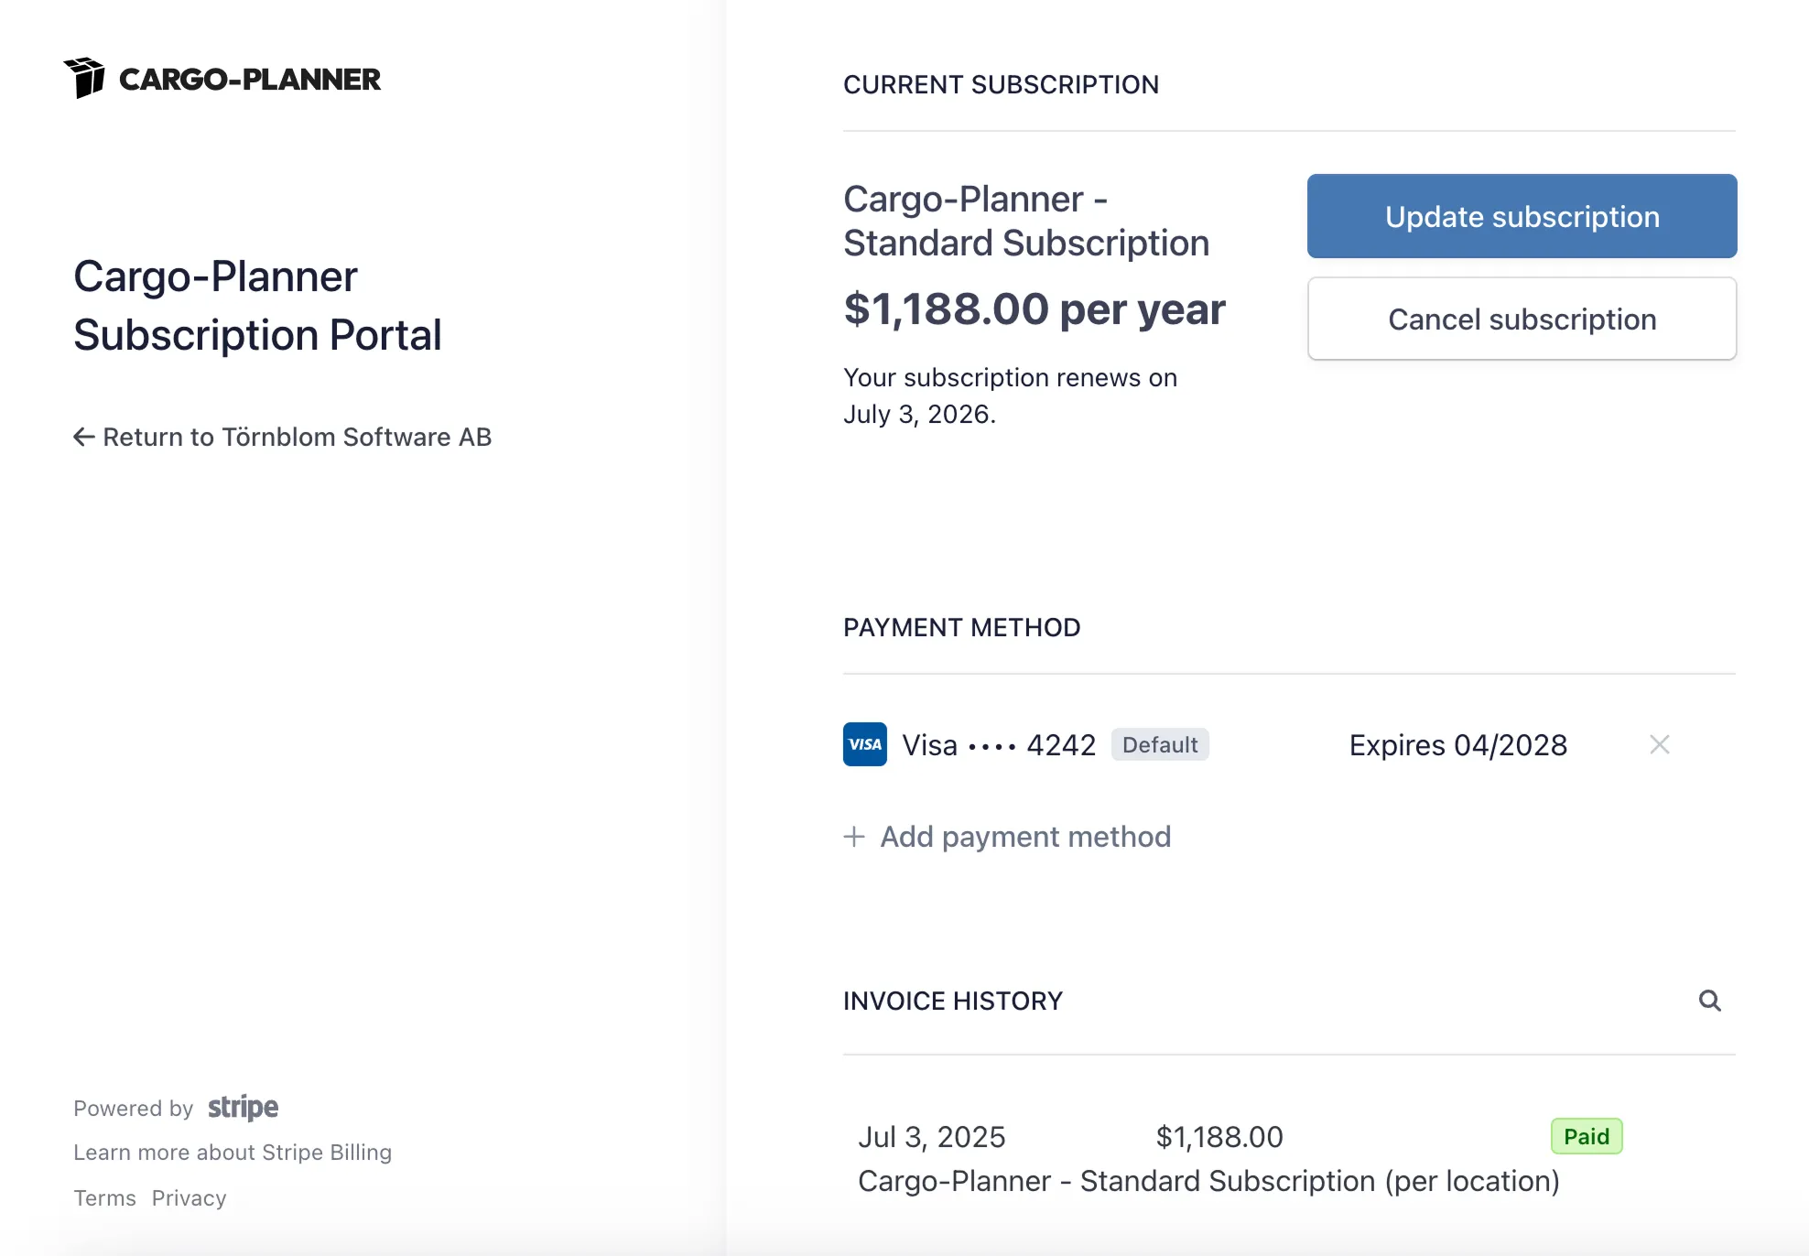
Task: Open Cancel subscription flow
Action: coord(1522,319)
